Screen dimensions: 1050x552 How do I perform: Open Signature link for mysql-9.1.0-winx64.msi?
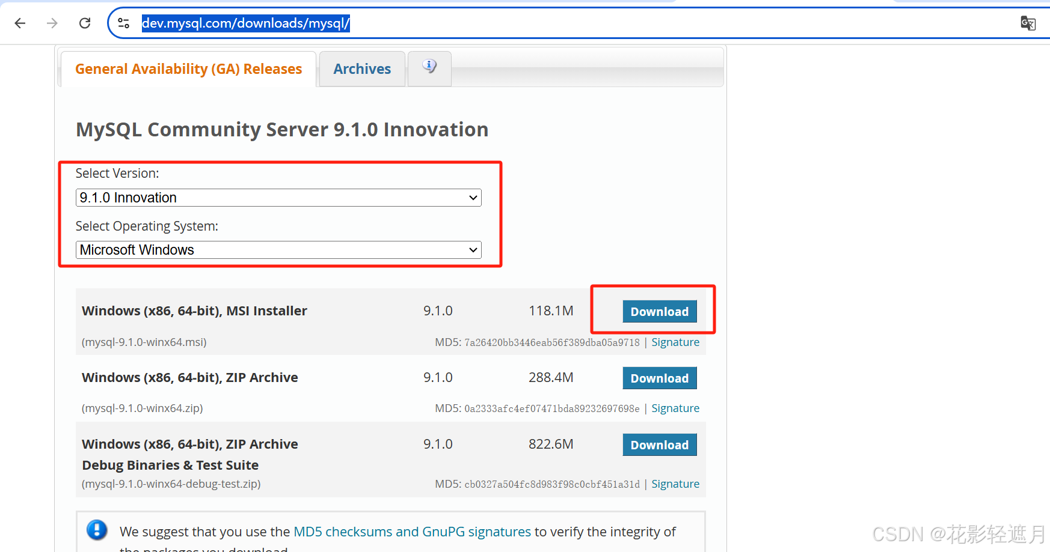(x=675, y=342)
